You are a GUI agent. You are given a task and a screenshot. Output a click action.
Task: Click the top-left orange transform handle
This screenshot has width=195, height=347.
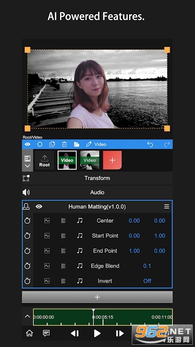coord(28,50)
